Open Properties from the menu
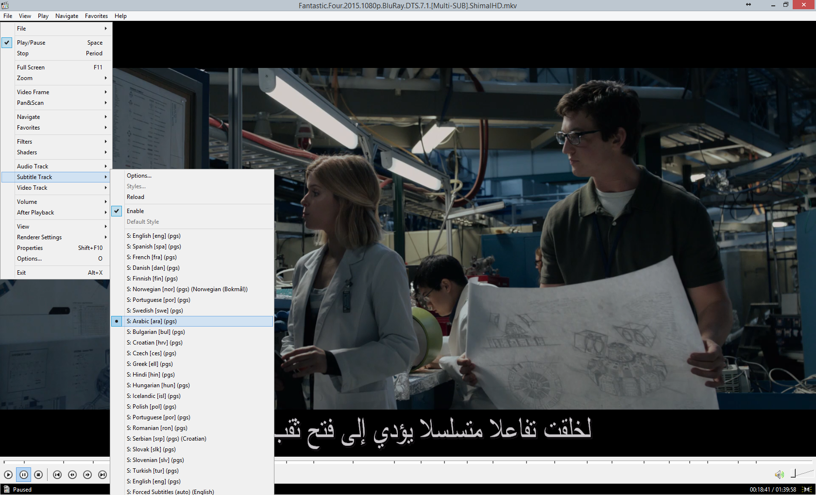The height and width of the screenshot is (495, 816). pos(56,248)
